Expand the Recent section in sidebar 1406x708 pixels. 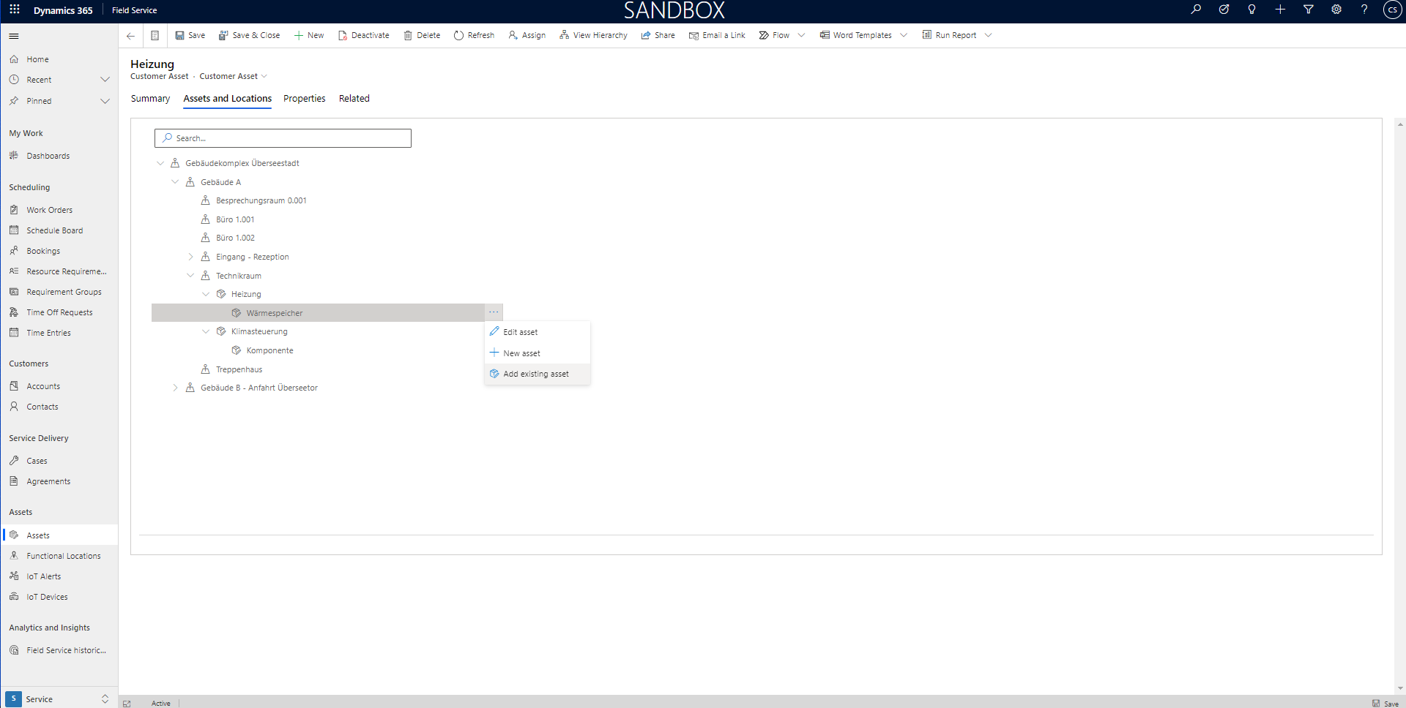tap(105, 80)
